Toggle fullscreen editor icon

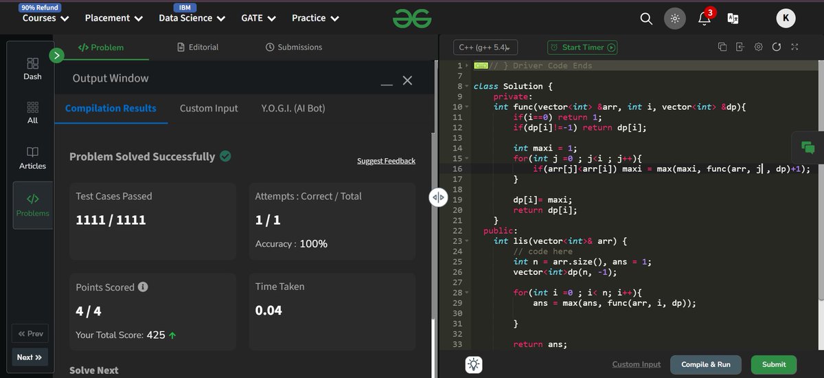pos(795,47)
